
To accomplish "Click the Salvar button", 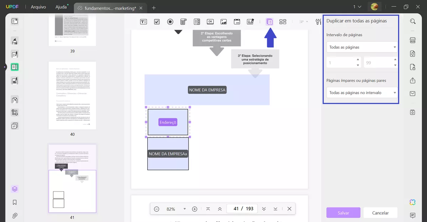I will point(343,213).
